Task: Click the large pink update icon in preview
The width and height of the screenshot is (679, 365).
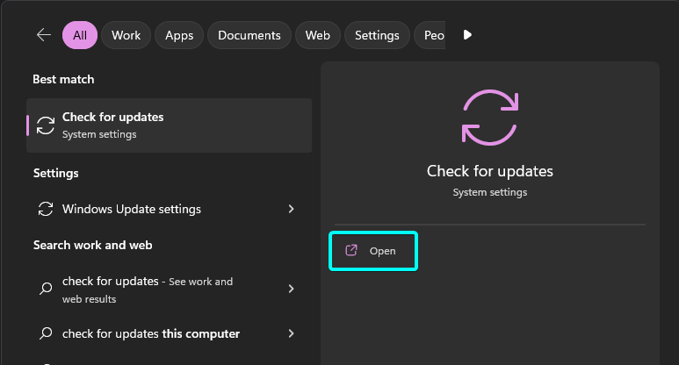Action: click(x=490, y=118)
